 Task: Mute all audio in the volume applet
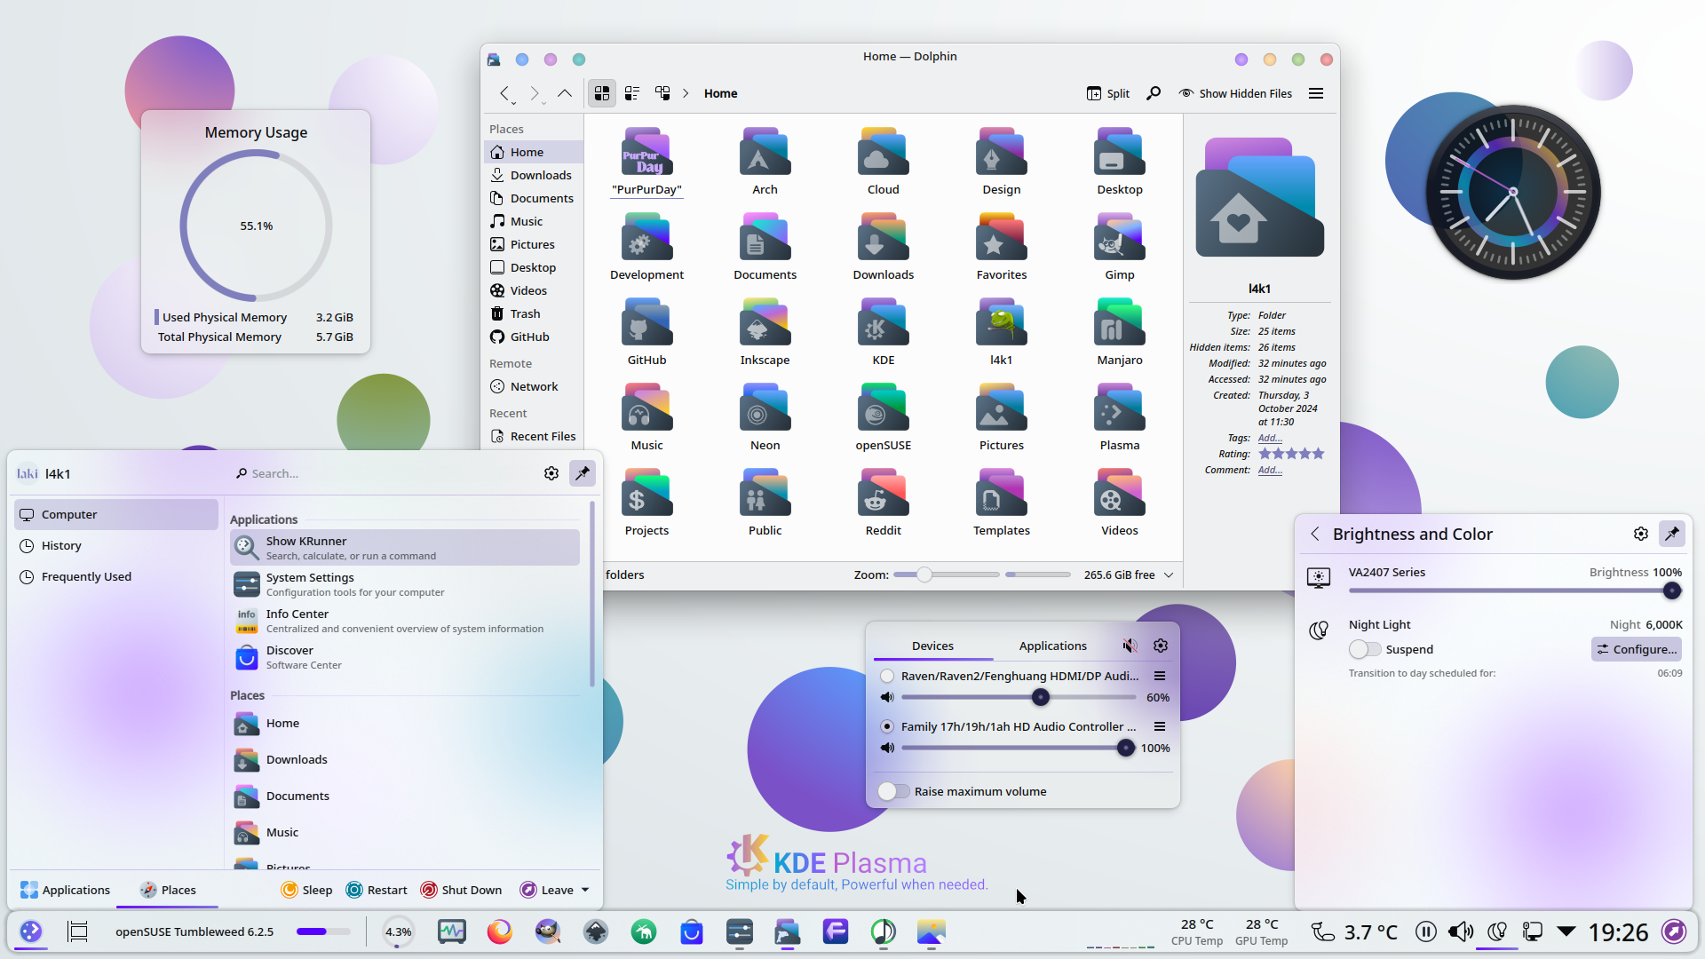tap(1130, 646)
